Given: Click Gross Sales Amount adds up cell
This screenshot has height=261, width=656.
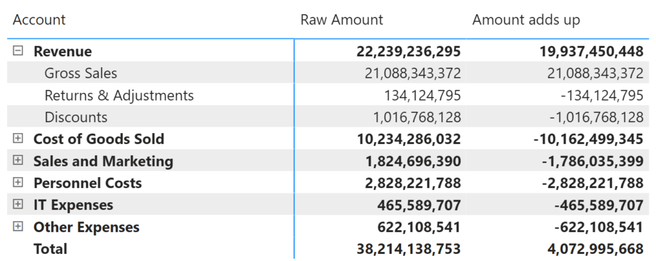Looking at the screenshot, I should click(x=595, y=73).
